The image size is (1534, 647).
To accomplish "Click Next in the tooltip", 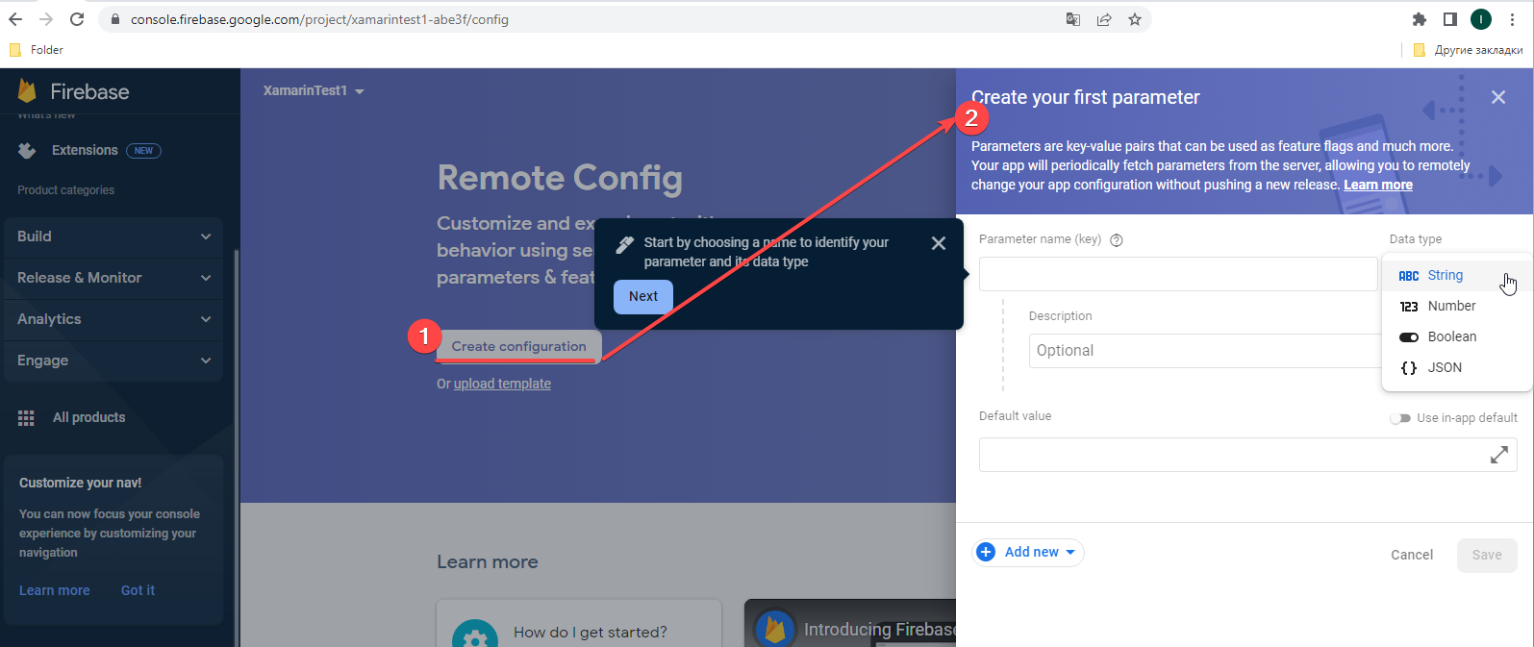I will pyautogui.click(x=643, y=296).
